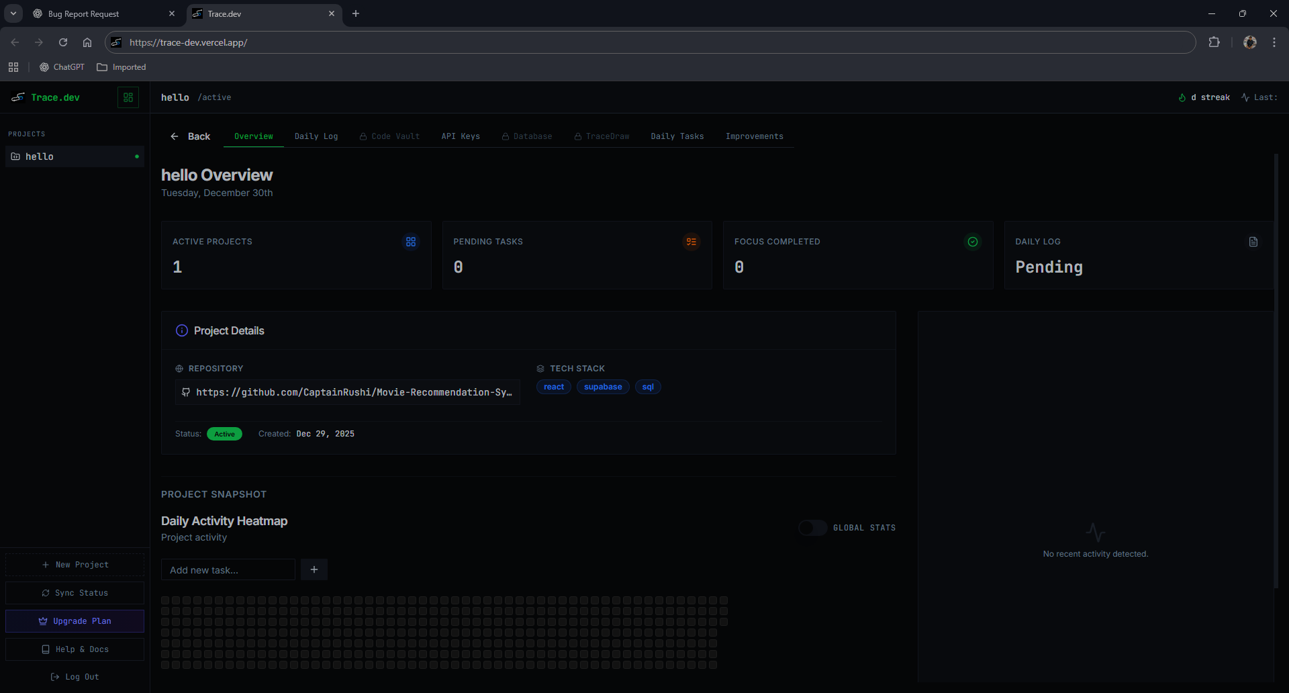Click the Active status badge

[x=224, y=434]
